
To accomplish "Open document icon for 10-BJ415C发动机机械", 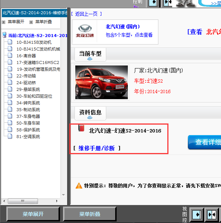I will (10, 49).
